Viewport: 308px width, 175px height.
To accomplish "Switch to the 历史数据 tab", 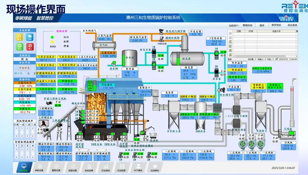I will [121, 168].
